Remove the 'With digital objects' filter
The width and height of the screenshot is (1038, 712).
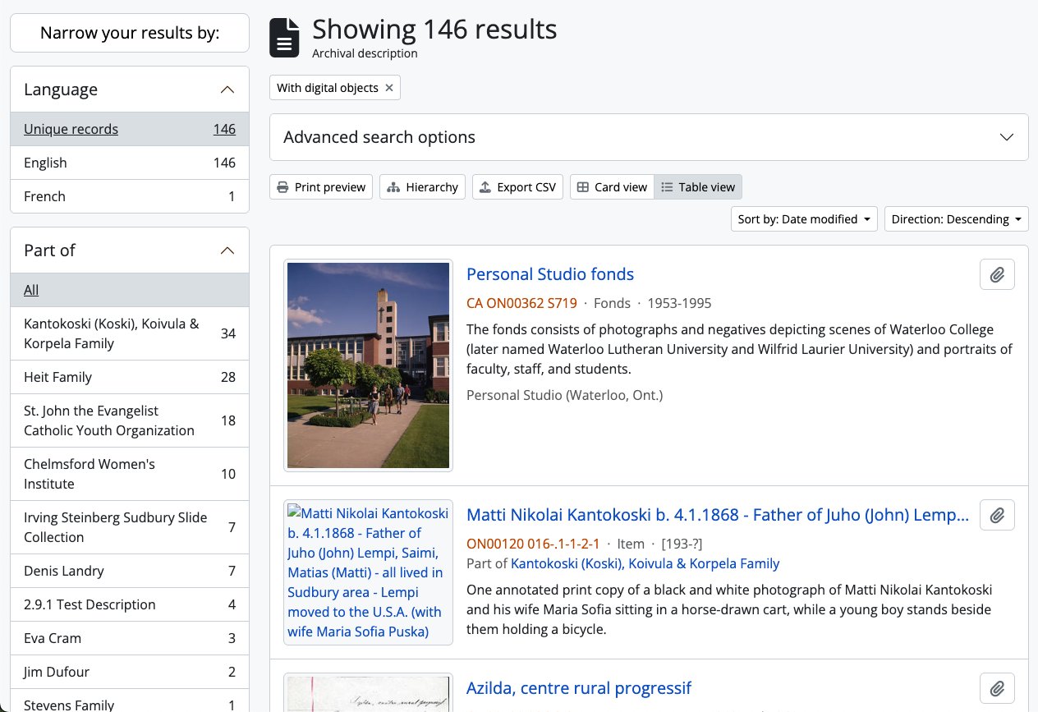(x=389, y=88)
